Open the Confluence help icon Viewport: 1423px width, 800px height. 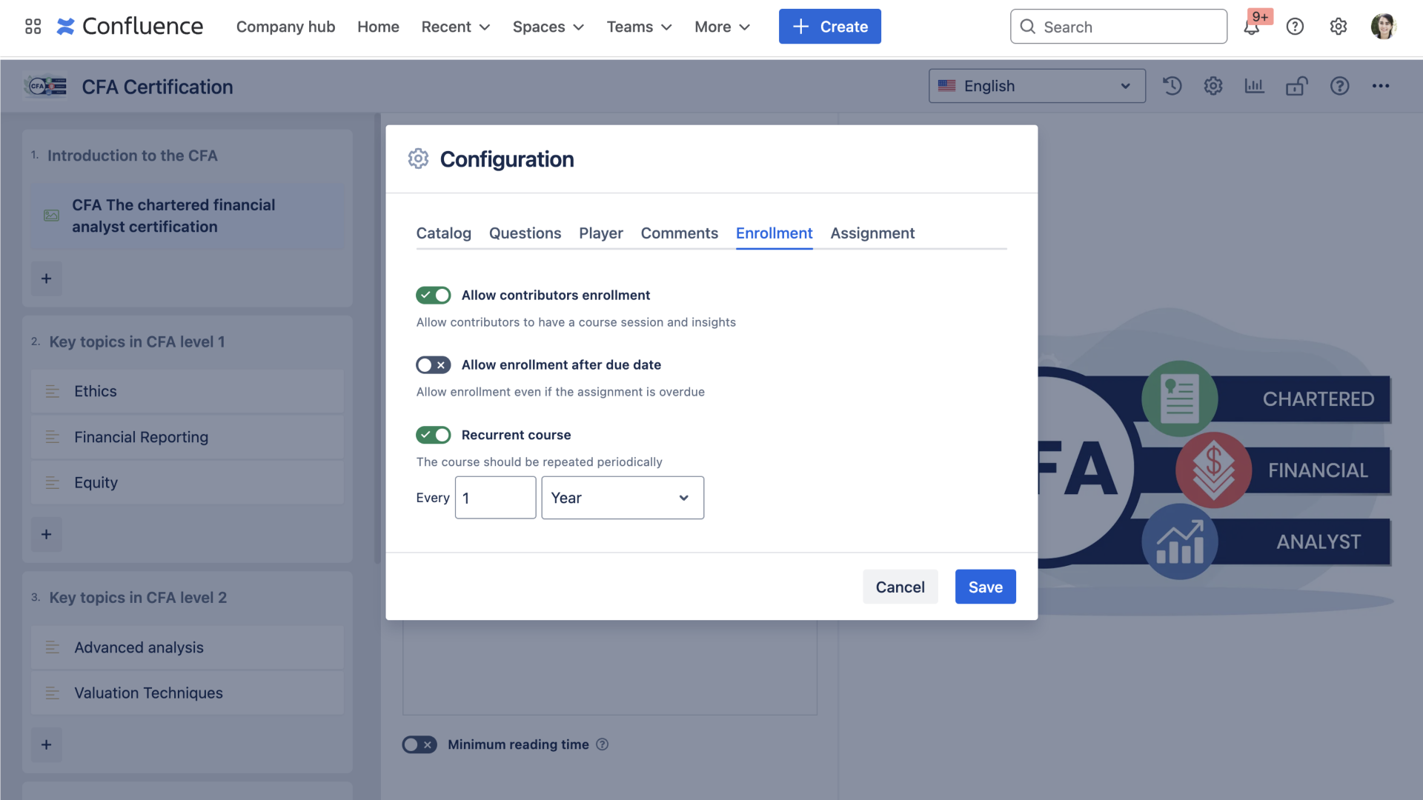point(1295,27)
